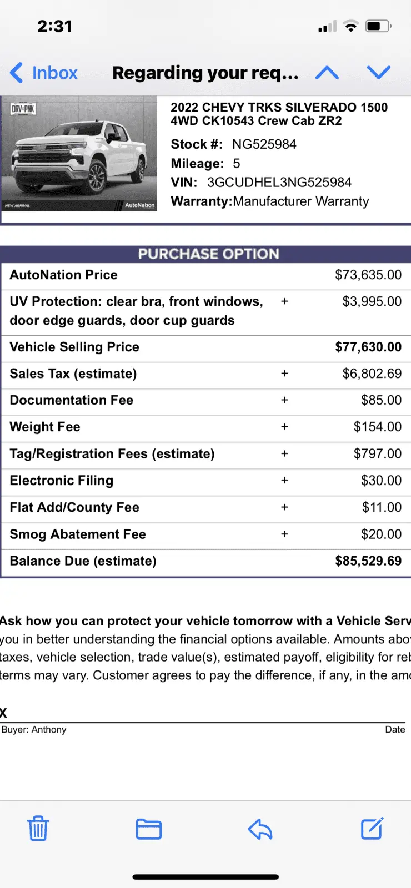Go to next message with down chevron

click(379, 73)
